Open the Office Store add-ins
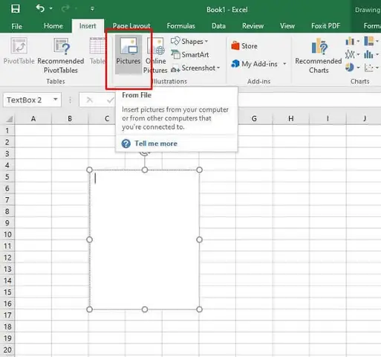Screen dimensions: 381x357 [x=244, y=46]
